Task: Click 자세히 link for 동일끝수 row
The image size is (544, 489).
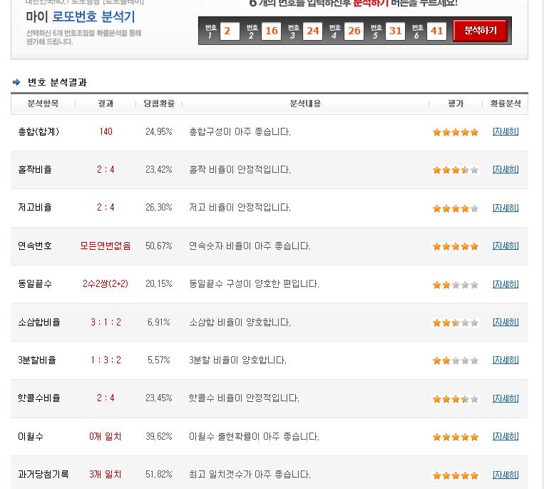Action: pyautogui.click(x=505, y=284)
